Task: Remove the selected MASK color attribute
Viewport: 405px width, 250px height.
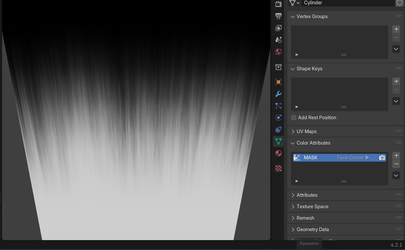Action: [396, 164]
